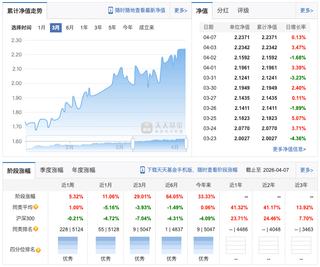Image resolution: width=320 pixels, height=267 pixels.
Task: Switch to the 年度涨幅 tab
Action: 84,170
